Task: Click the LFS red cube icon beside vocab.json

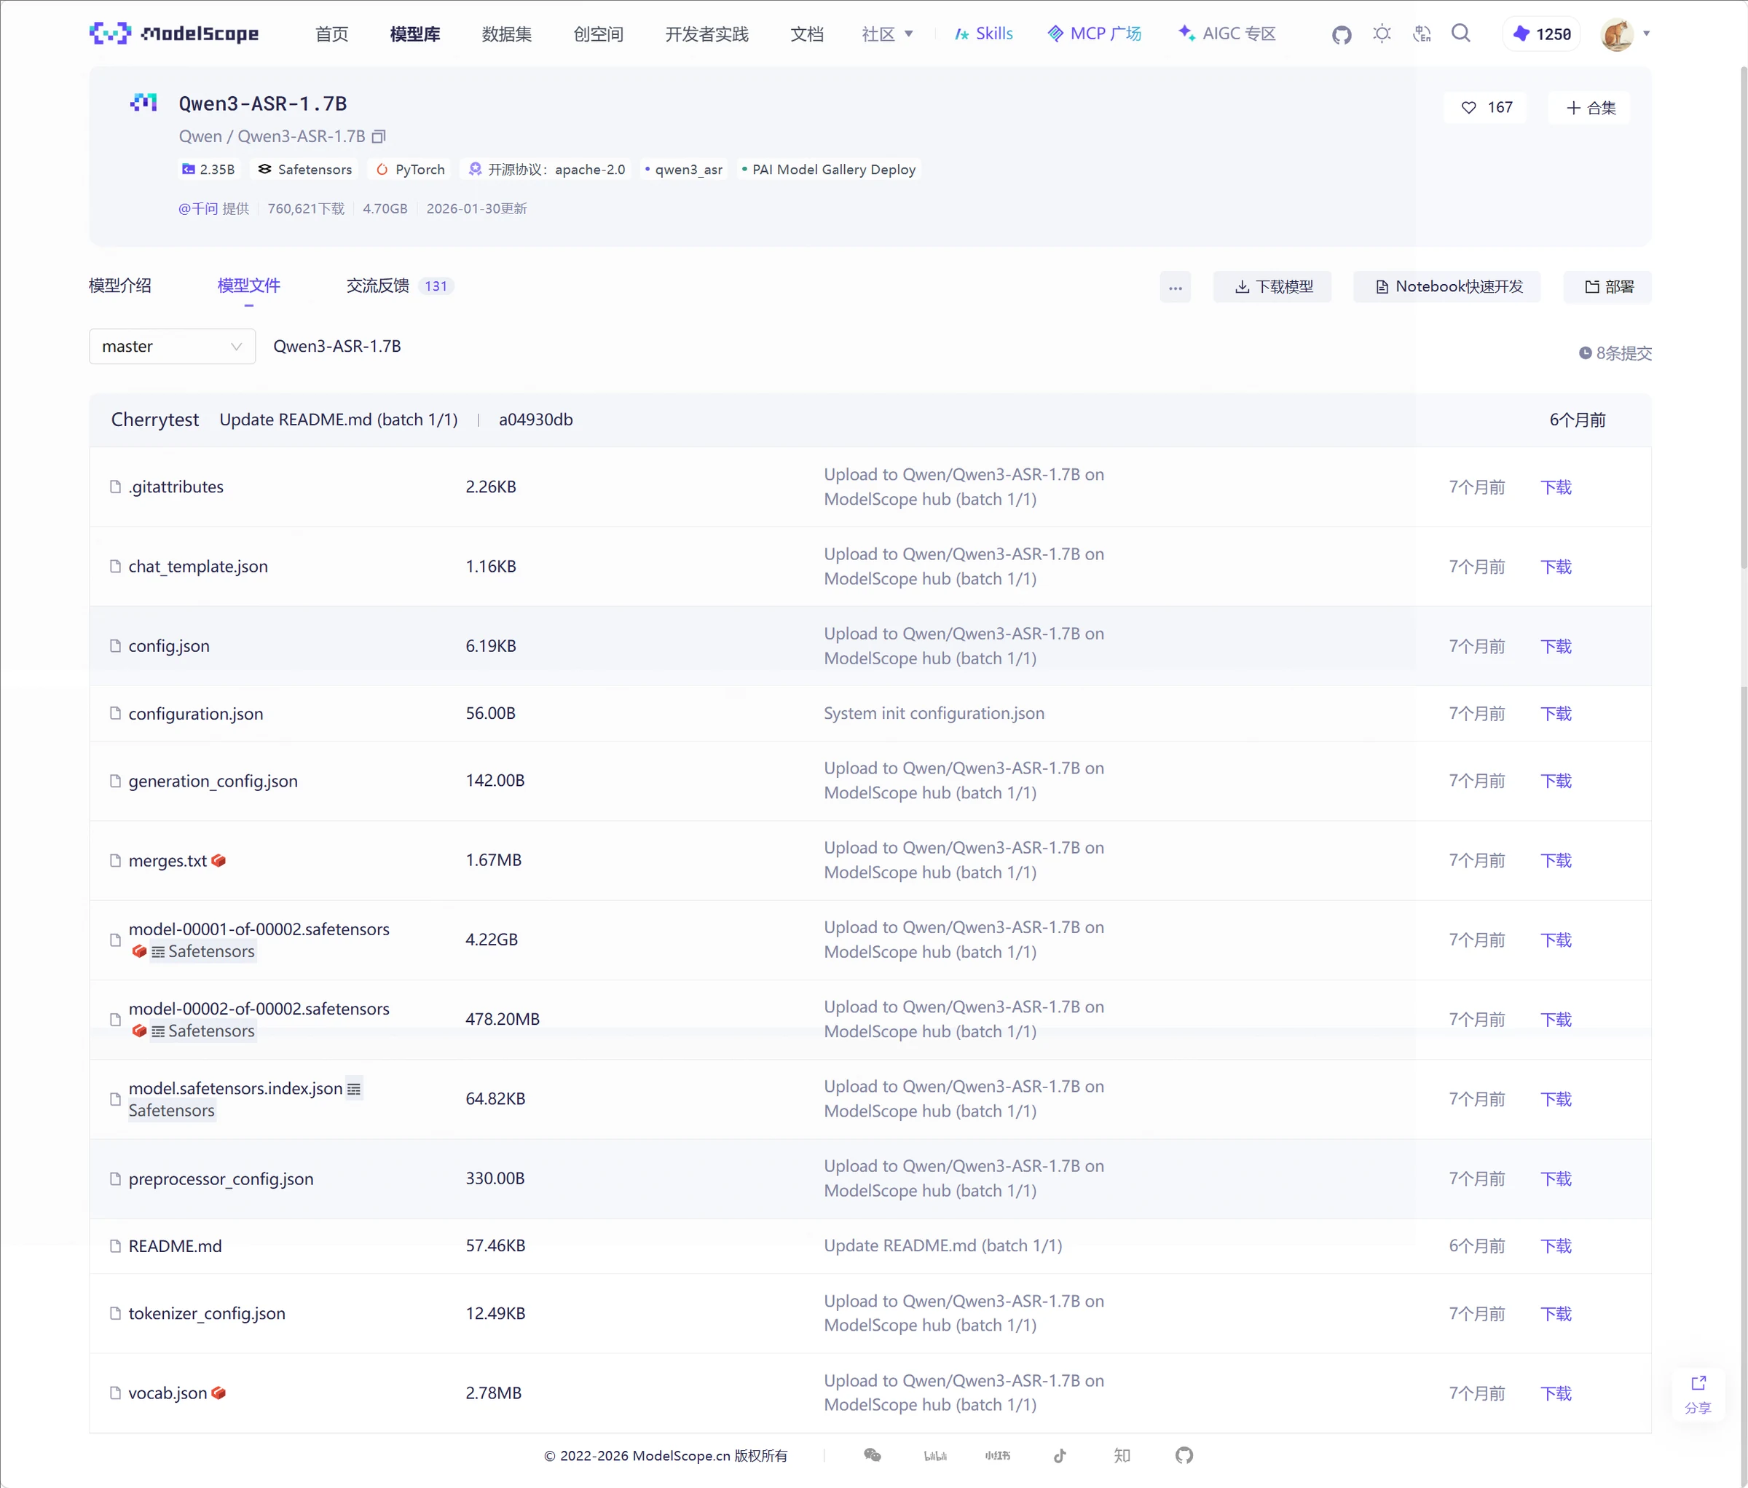Action: coord(219,1393)
